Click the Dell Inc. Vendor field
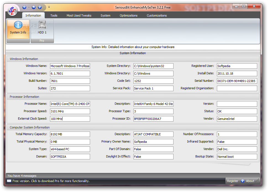 [237, 149]
